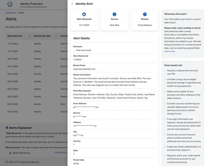Click Date Discovered value 11/26/24
Viewport: 207px width, 166px height.
77,59
